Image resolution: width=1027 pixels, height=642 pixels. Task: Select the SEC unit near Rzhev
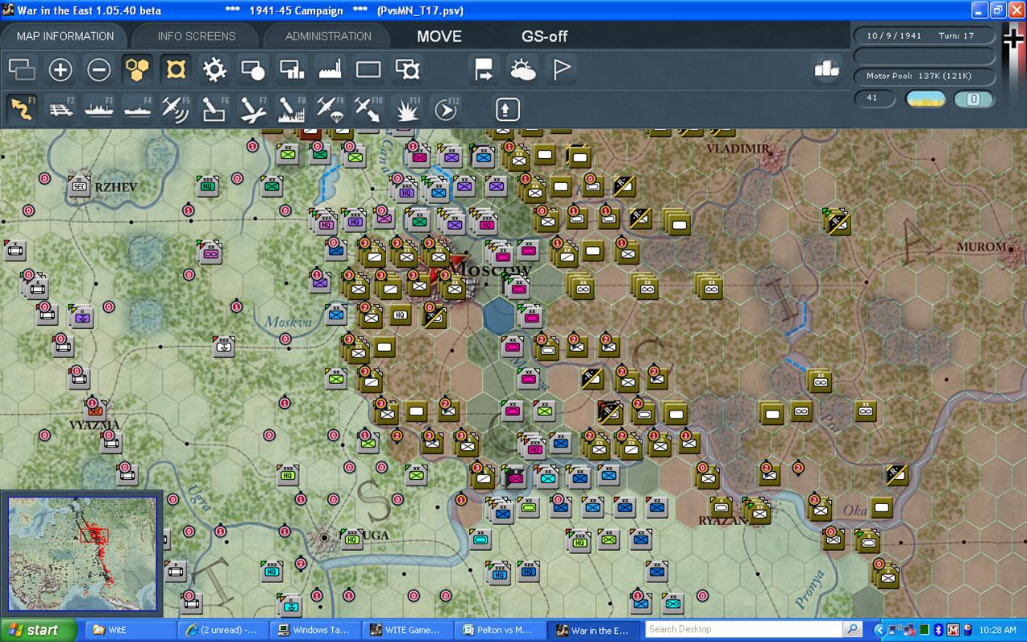tap(79, 186)
